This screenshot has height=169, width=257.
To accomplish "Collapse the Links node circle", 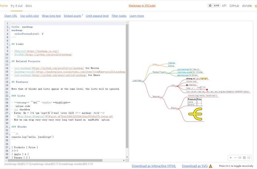I will 158,65.
